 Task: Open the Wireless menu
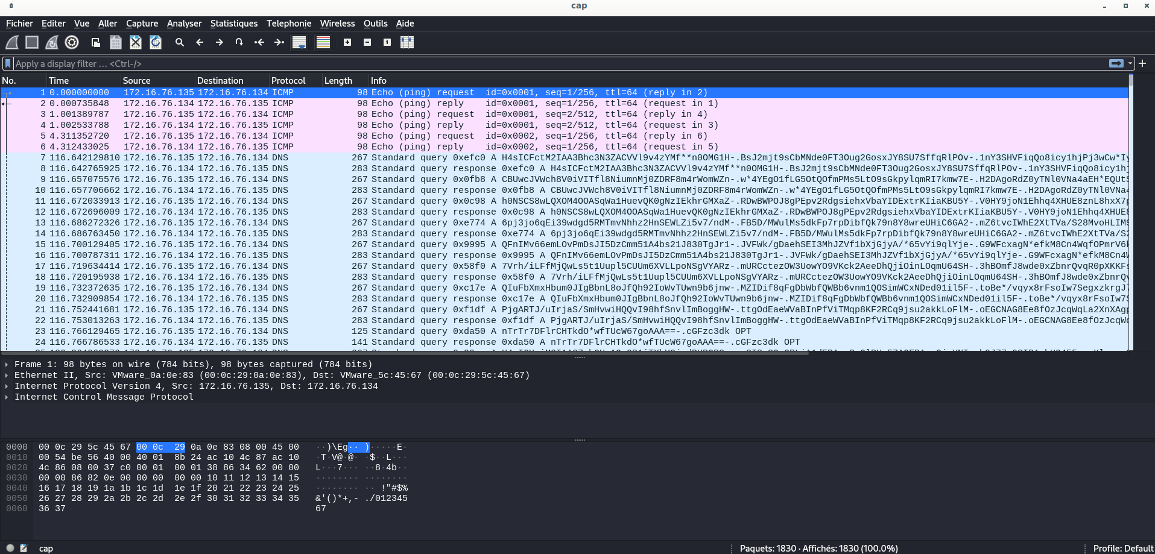(x=338, y=24)
